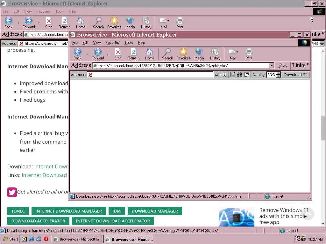The width and height of the screenshot is (326, 244).
Task: Open the background window Back history dropdown
Action: click(x=18, y=23)
